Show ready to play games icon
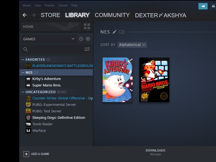The height and width of the screenshot is (162, 216). click(88, 39)
